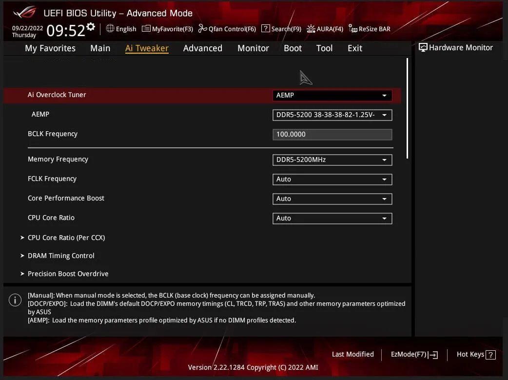Viewport: 508px width, 380px height.
Task: Expand the DRAM Timing Control submenu
Action: click(x=61, y=256)
